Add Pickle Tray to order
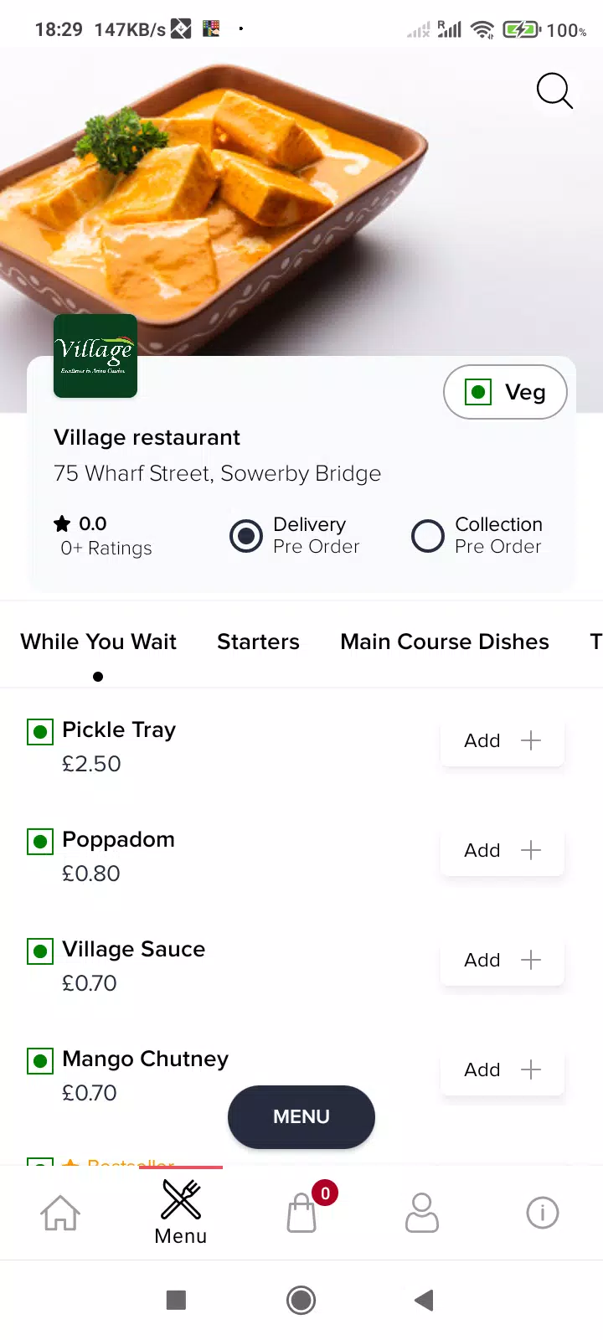 [502, 740]
